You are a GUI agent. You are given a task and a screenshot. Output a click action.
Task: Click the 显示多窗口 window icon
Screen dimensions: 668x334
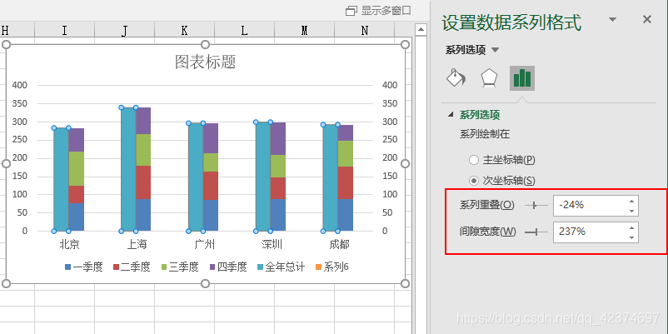click(x=351, y=11)
